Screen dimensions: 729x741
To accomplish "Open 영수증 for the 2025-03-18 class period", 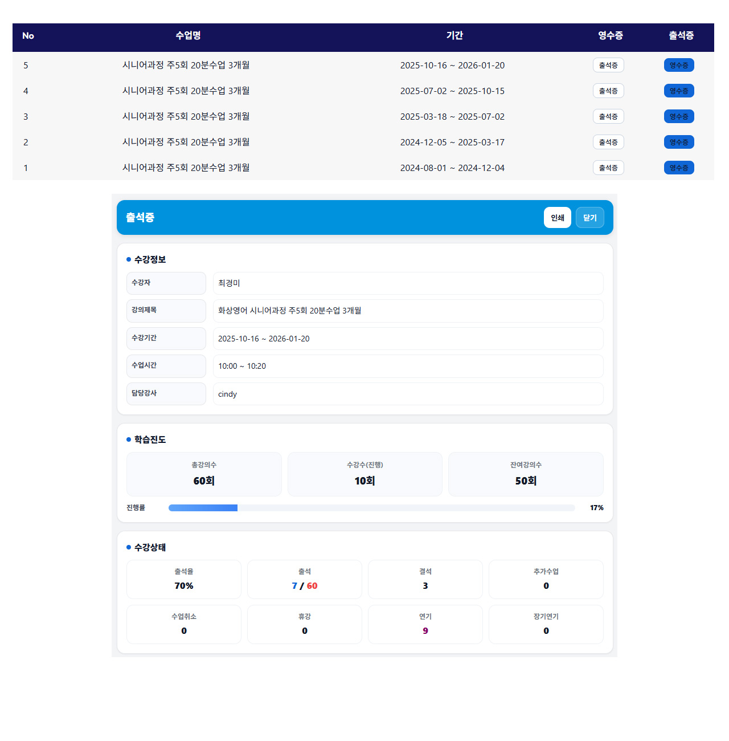I will coord(679,116).
